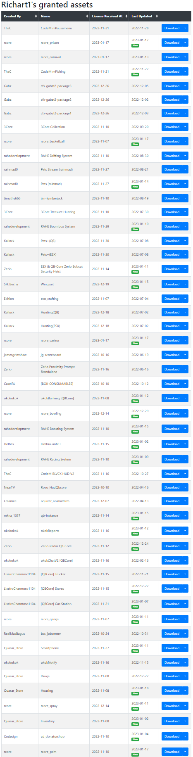Download Wingsuit by SH_Becha
The height and width of the screenshot is (757, 193).
172,284
